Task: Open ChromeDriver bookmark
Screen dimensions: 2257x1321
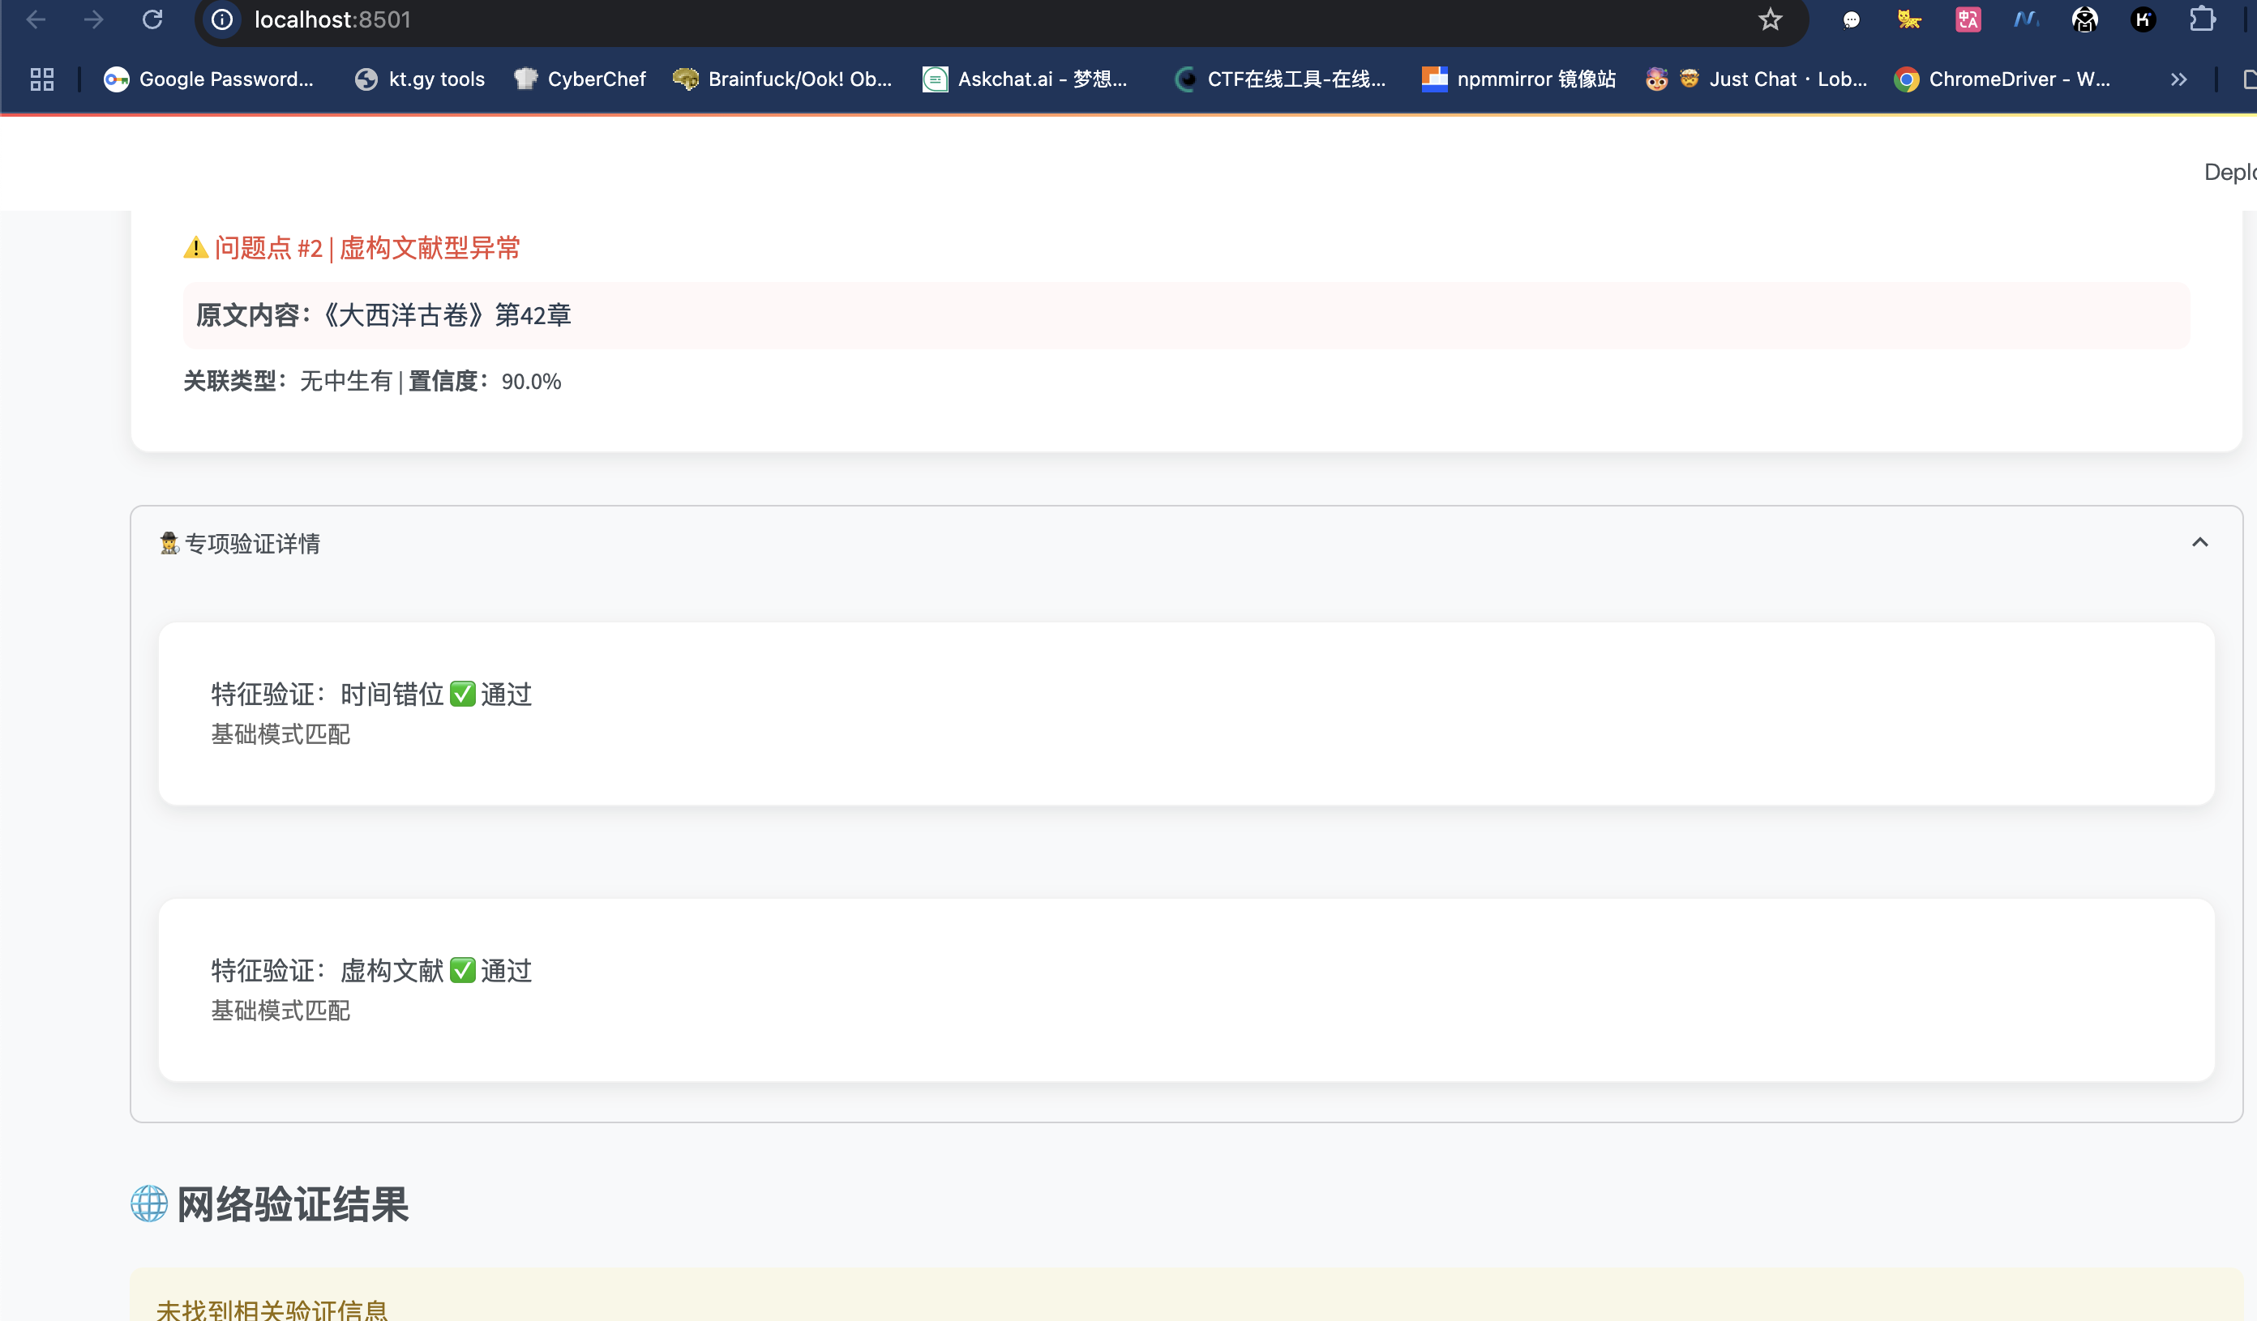Action: tap(2002, 79)
